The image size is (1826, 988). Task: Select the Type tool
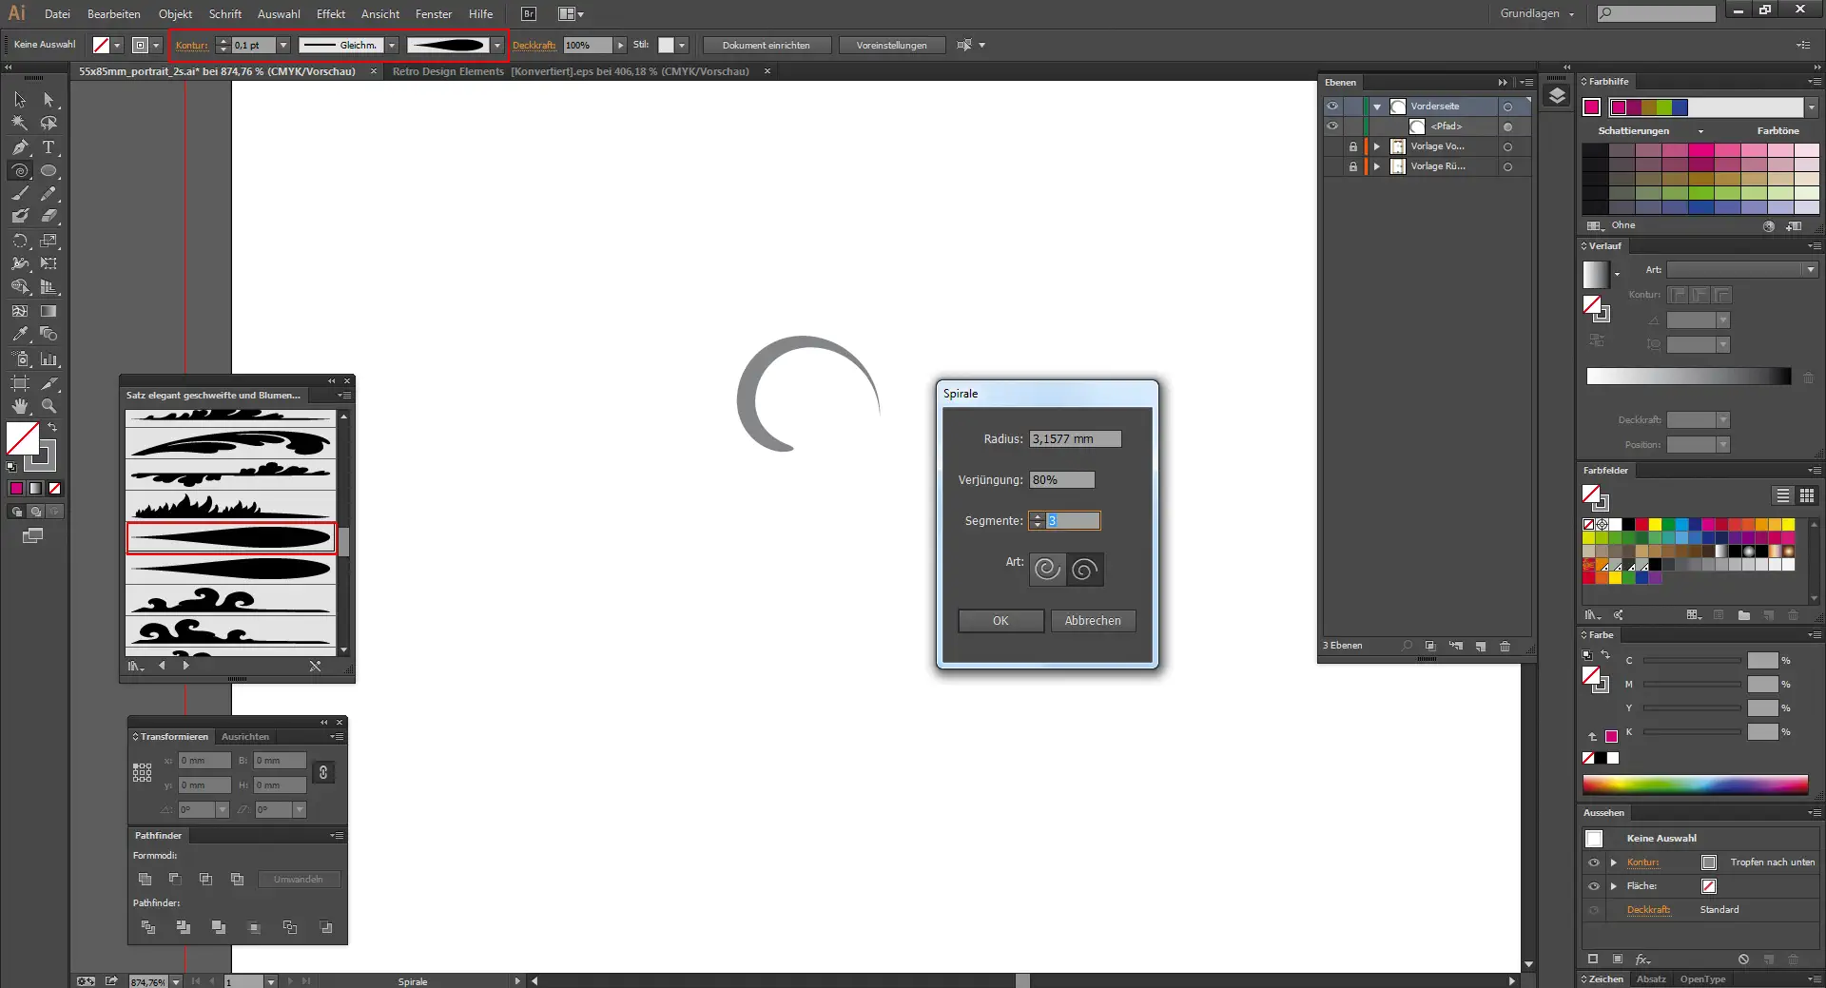click(49, 147)
